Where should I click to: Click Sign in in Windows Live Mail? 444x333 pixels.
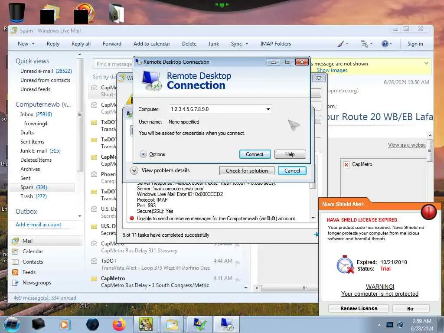415,44
